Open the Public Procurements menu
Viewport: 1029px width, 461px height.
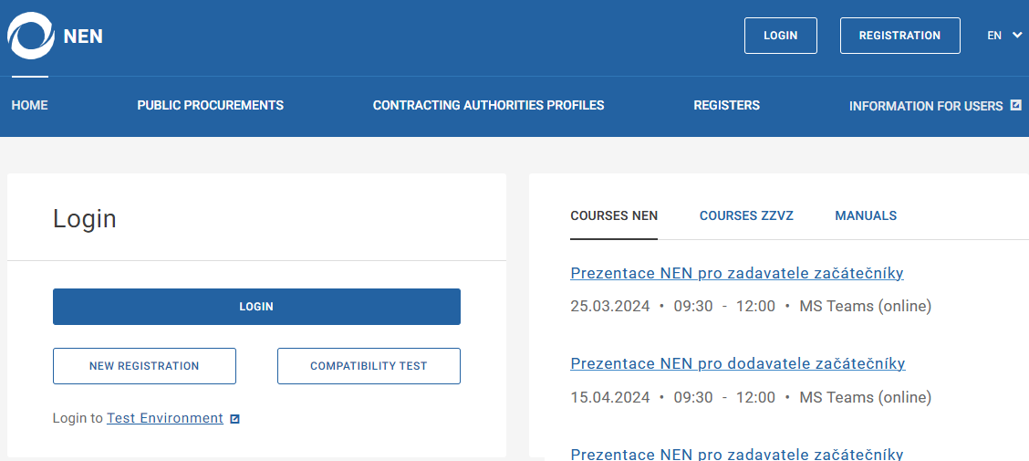[x=210, y=106]
